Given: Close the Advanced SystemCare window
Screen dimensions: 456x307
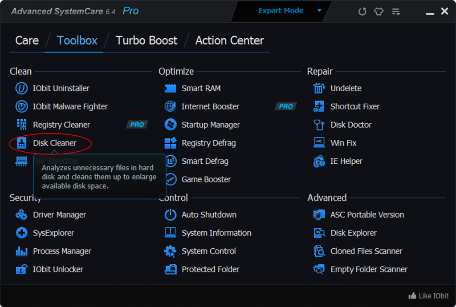Looking at the screenshot, I should tap(445, 11).
